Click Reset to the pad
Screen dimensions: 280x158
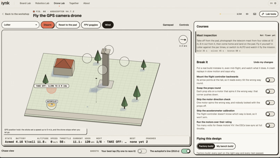click(x=68, y=25)
